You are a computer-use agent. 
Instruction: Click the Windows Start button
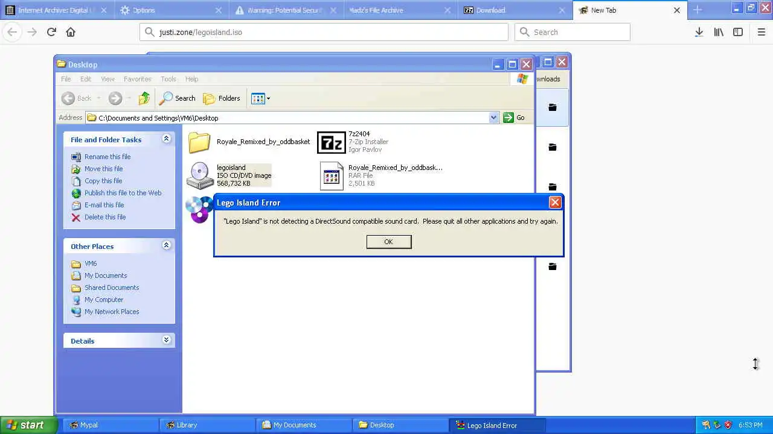point(29,425)
